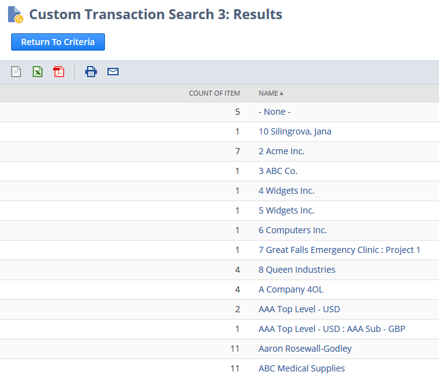Click count 1 in 6 Computers Inc. row
The height and width of the screenshot is (377, 439).
click(x=238, y=230)
